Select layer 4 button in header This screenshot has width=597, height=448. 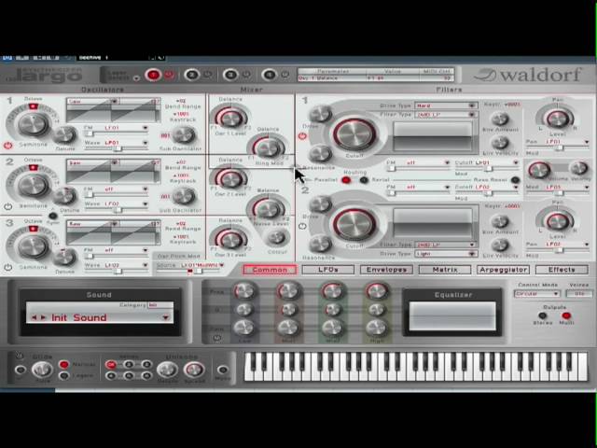click(270, 75)
